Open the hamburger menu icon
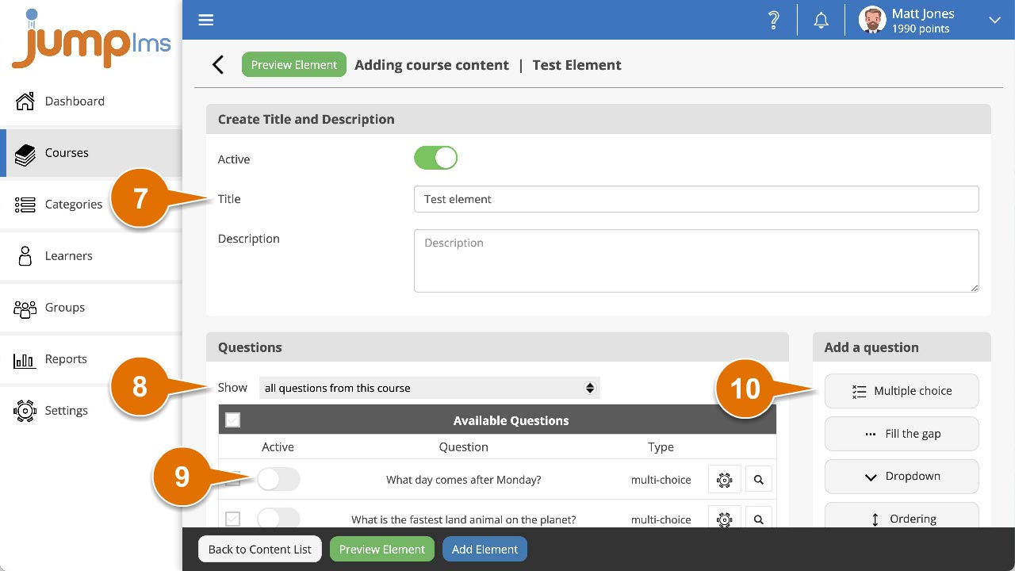This screenshot has width=1015, height=571. 206,20
